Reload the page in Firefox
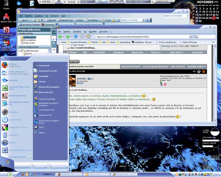Image resolution: width=221 pixels, height=177 pixels. tap(76, 37)
